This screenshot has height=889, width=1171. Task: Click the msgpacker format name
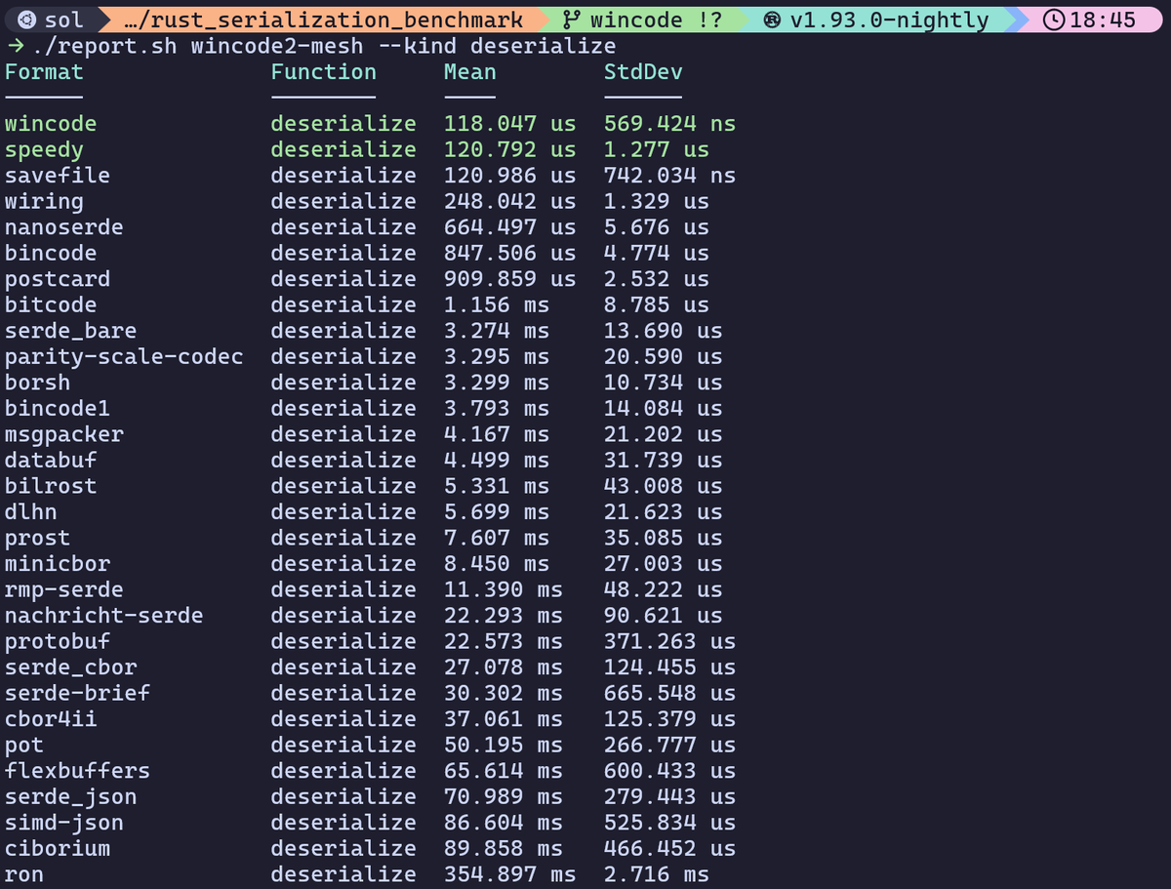coord(64,434)
